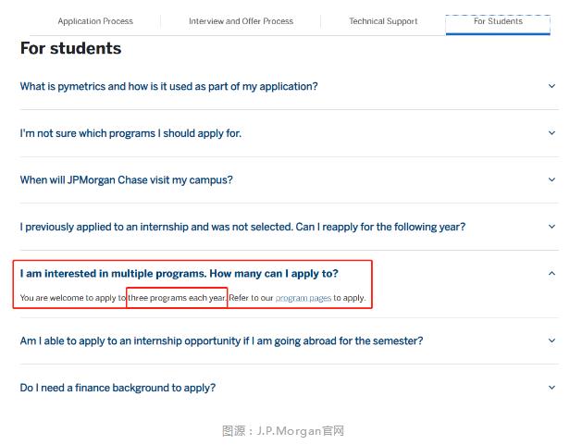Click the previously applied internship question
The width and height of the screenshot is (570, 445).
tap(242, 227)
